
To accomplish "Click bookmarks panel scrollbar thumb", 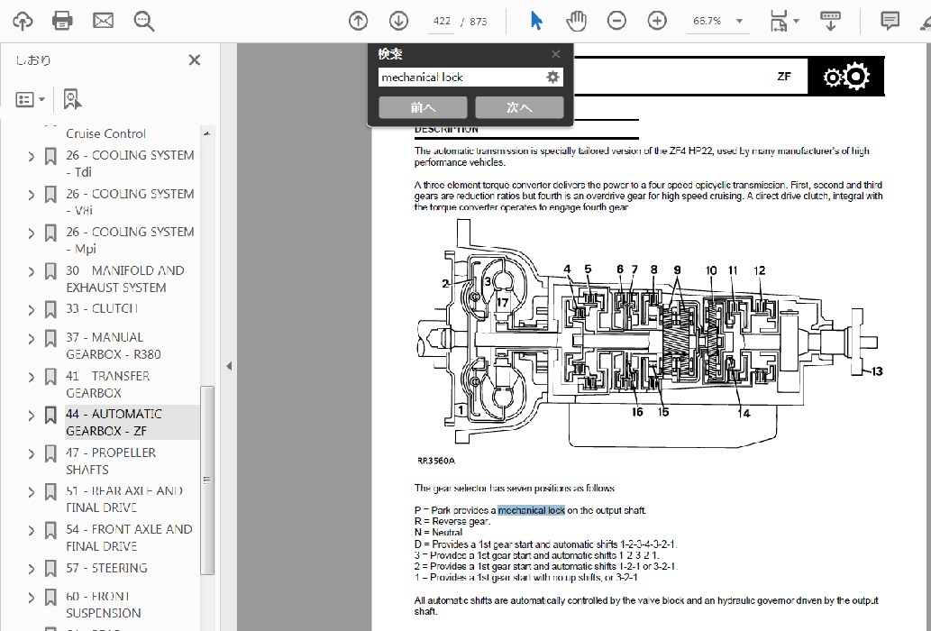I will [207, 480].
